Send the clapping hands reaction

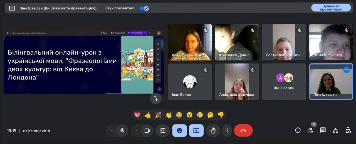[x=169, y=115]
